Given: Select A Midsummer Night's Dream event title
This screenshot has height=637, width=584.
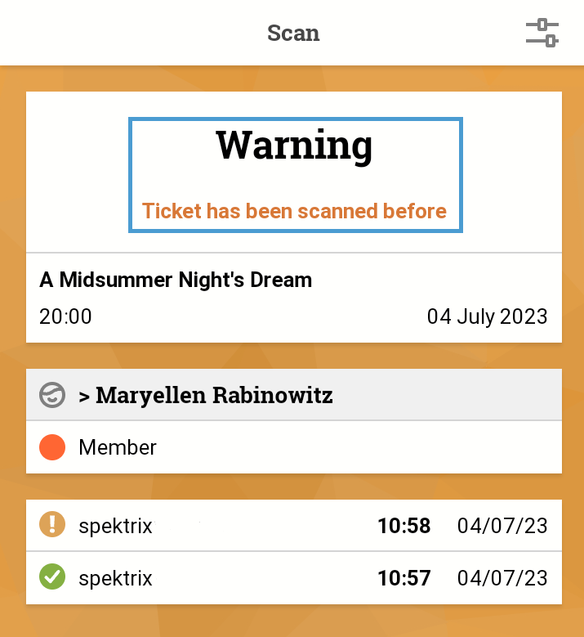Looking at the screenshot, I should tap(176, 280).
